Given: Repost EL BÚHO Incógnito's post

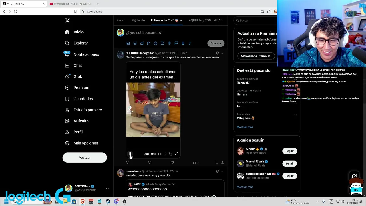Looking at the screenshot, I should [150, 163].
